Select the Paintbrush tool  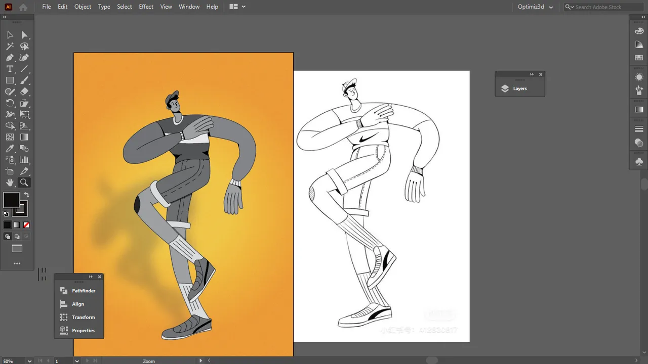coord(24,80)
